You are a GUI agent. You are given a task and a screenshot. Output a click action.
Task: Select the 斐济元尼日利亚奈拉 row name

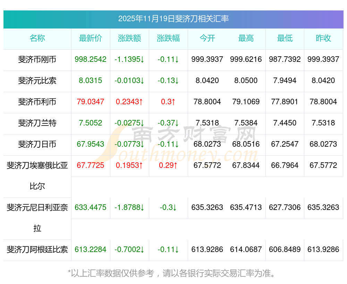tap(37, 218)
